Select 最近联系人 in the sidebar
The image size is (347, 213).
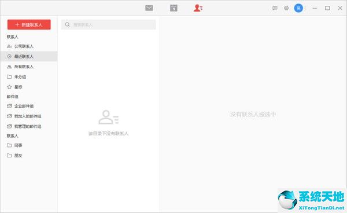tap(29, 57)
